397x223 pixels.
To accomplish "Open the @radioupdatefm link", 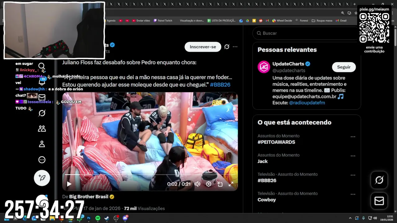I will 307,103.
